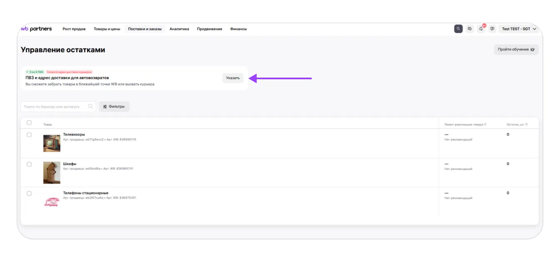This screenshot has width=560, height=262.
Task: Click the Управление остатками page heading
Action: [63, 50]
